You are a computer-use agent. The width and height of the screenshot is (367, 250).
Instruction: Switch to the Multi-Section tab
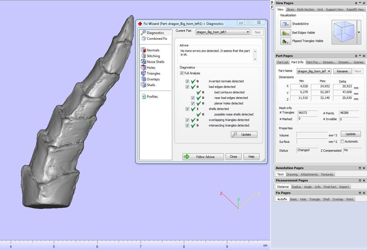pyautogui.click(x=305, y=9)
